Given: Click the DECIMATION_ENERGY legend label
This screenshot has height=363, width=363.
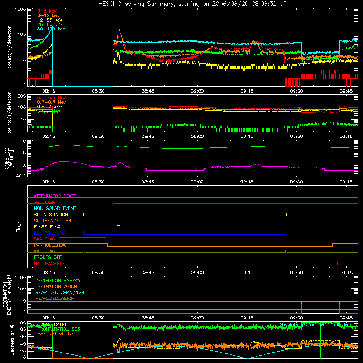Looking at the screenshot, I should [x=58, y=280].
